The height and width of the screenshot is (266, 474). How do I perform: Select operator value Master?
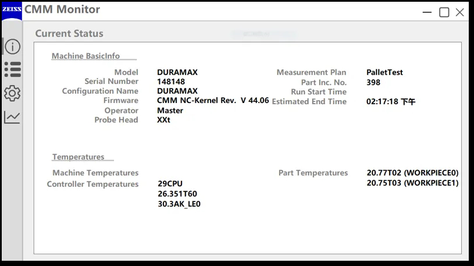[x=170, y=111]
